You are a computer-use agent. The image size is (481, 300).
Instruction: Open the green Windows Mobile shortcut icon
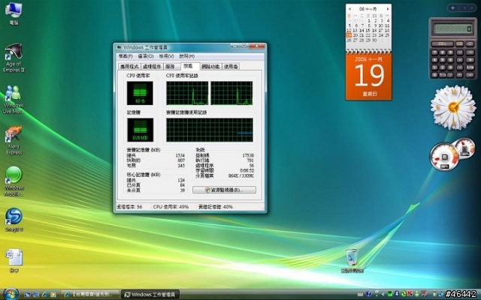point(14,181)
